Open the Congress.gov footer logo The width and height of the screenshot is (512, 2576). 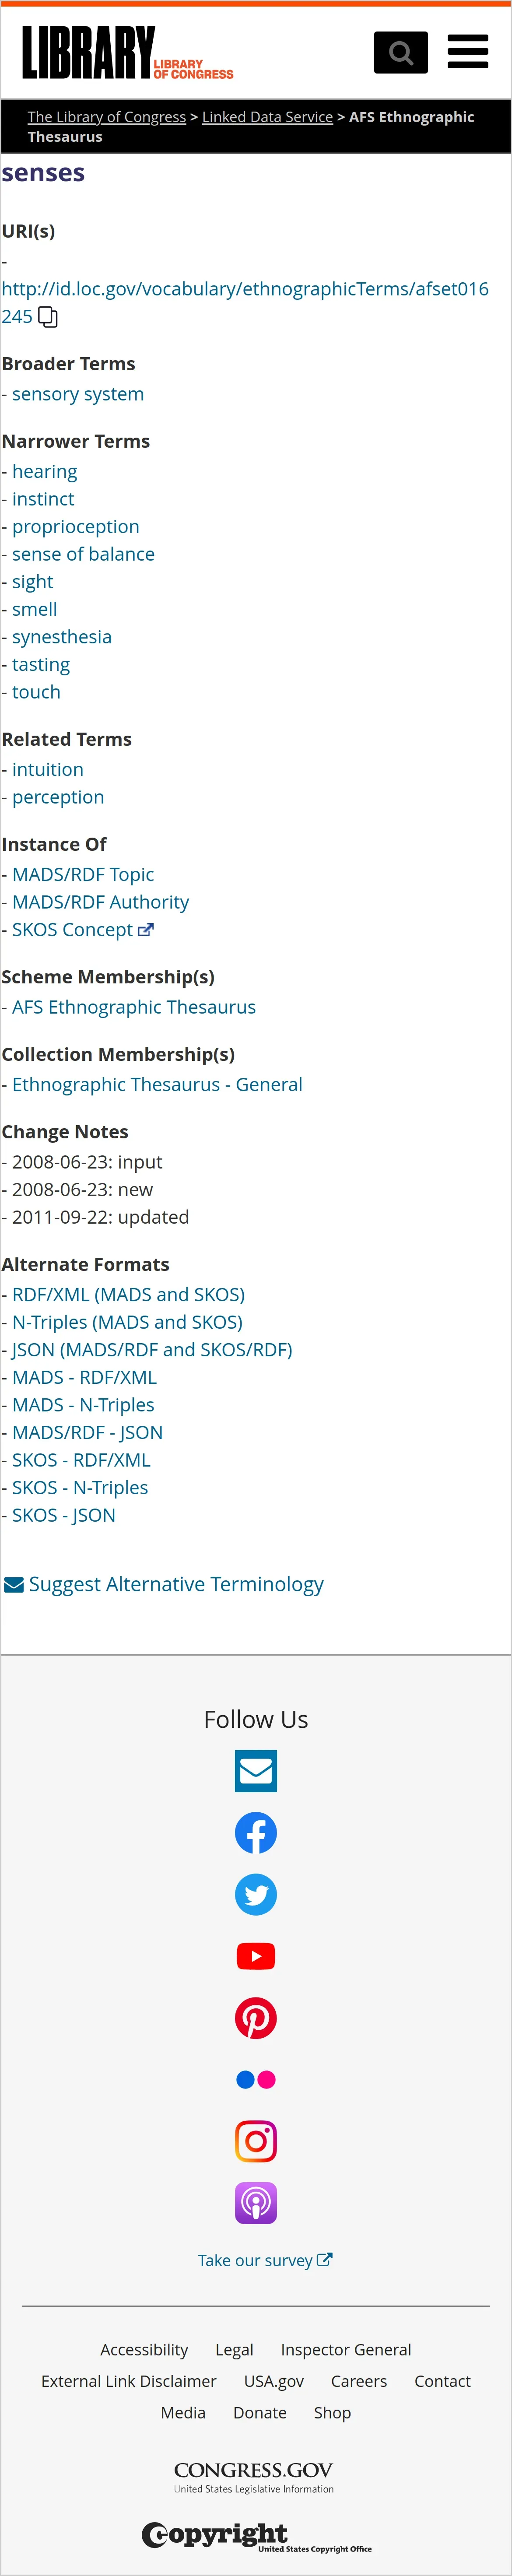click(x=254, y=2475)
